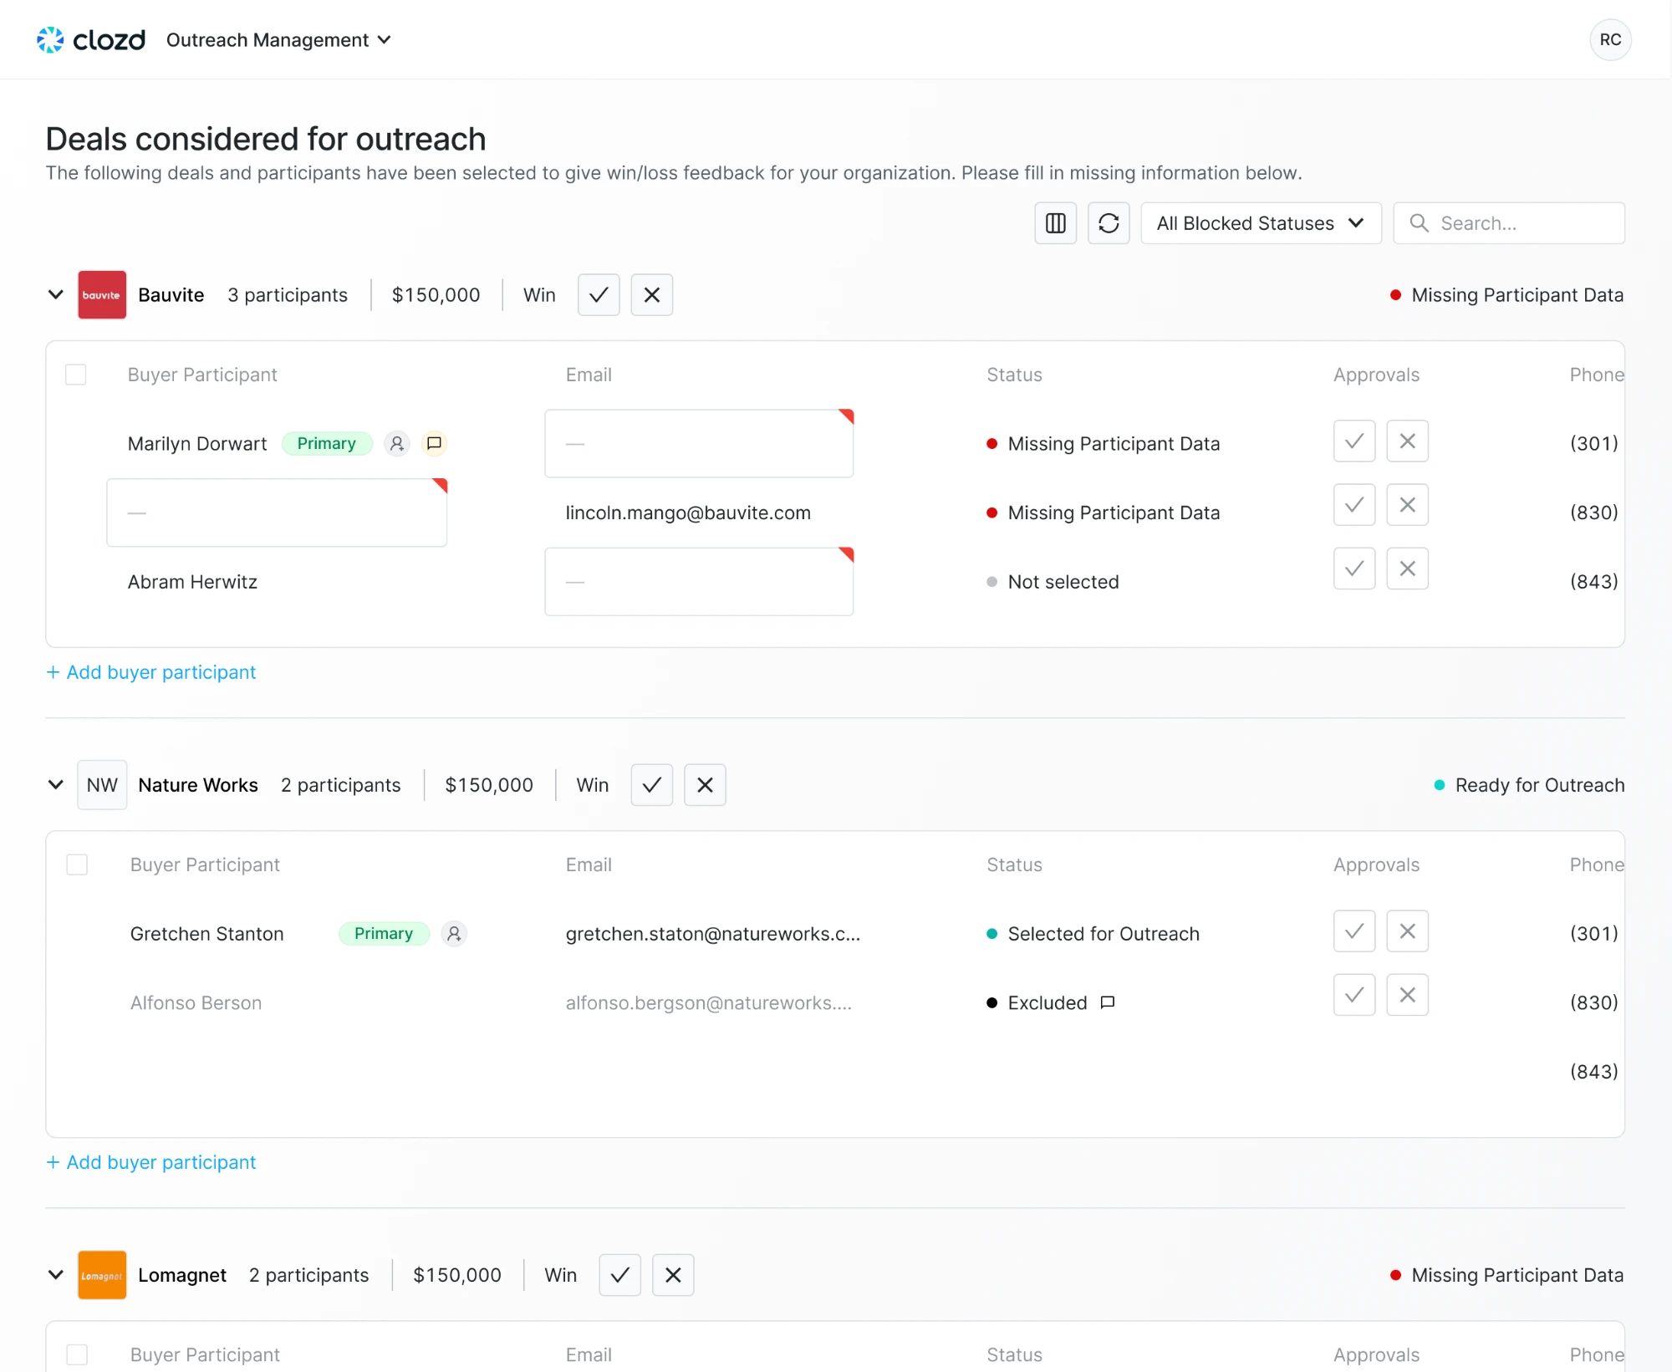Reject the Lomagnet deal X

click(673, 1275)
